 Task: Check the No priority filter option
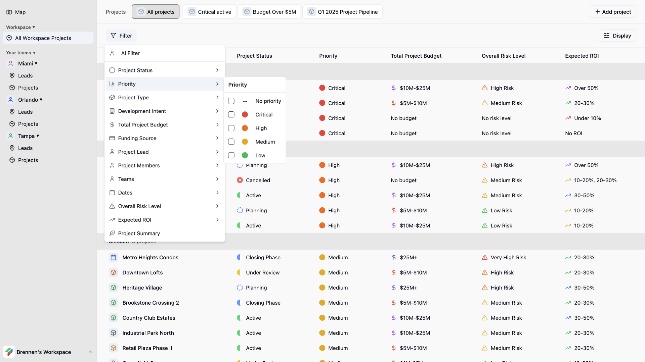pyautogui.click(x=231, y=101)
